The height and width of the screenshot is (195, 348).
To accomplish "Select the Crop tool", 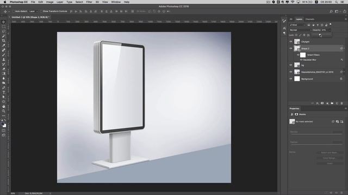I will click(x=4, y=41).
